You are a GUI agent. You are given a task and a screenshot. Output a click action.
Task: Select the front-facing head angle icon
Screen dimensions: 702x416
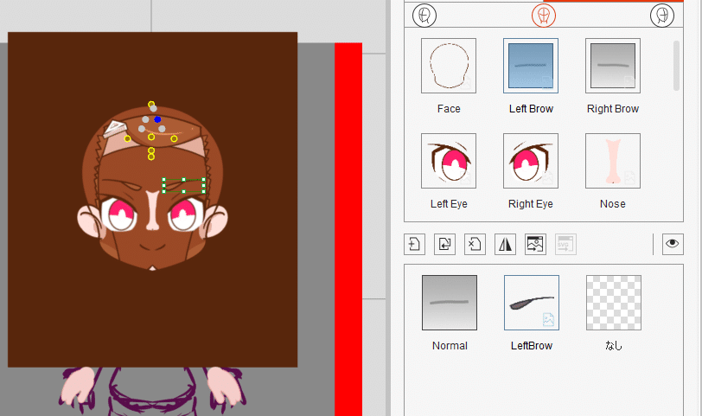tap(544, 16)
